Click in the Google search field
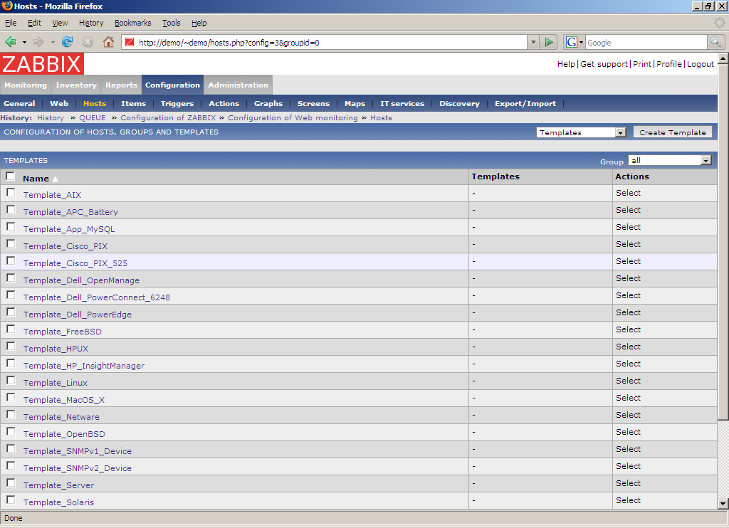 tap(646, 42)
